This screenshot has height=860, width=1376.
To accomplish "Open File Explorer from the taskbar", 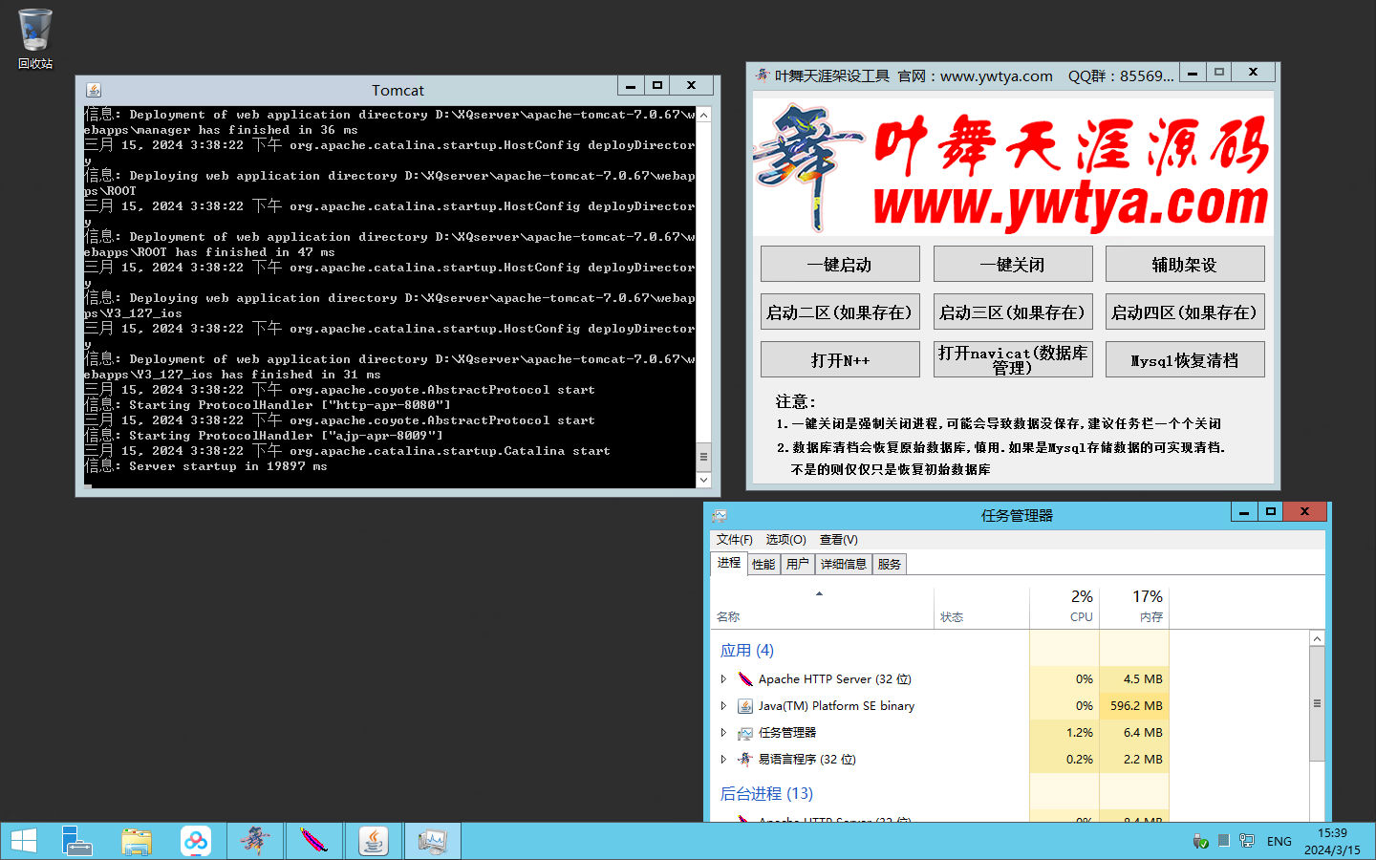I will click(x=137, y=841).
